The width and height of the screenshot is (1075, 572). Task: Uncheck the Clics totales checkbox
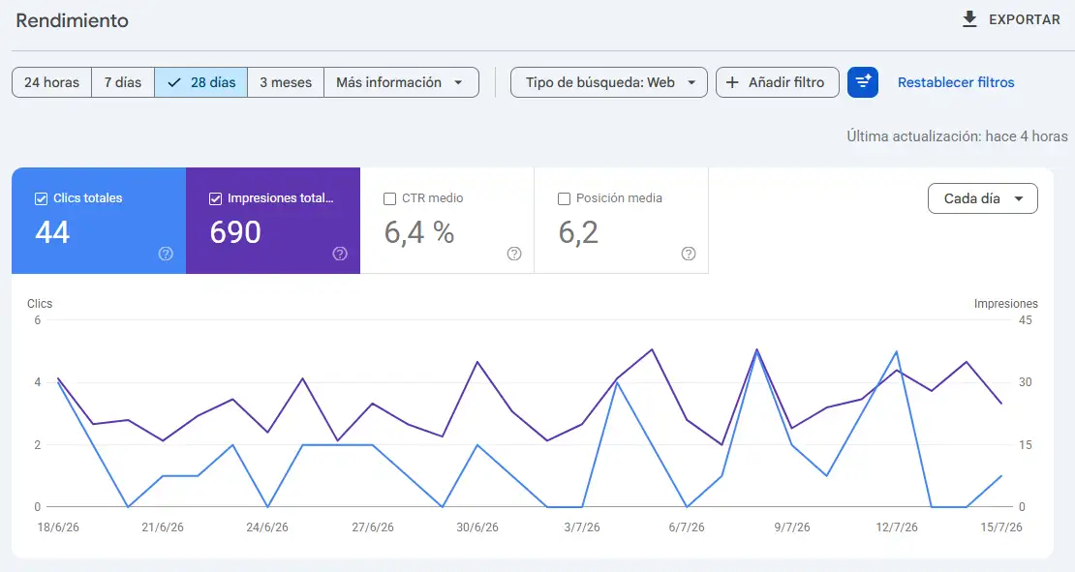pyautogui.click(x=41, y=198)
